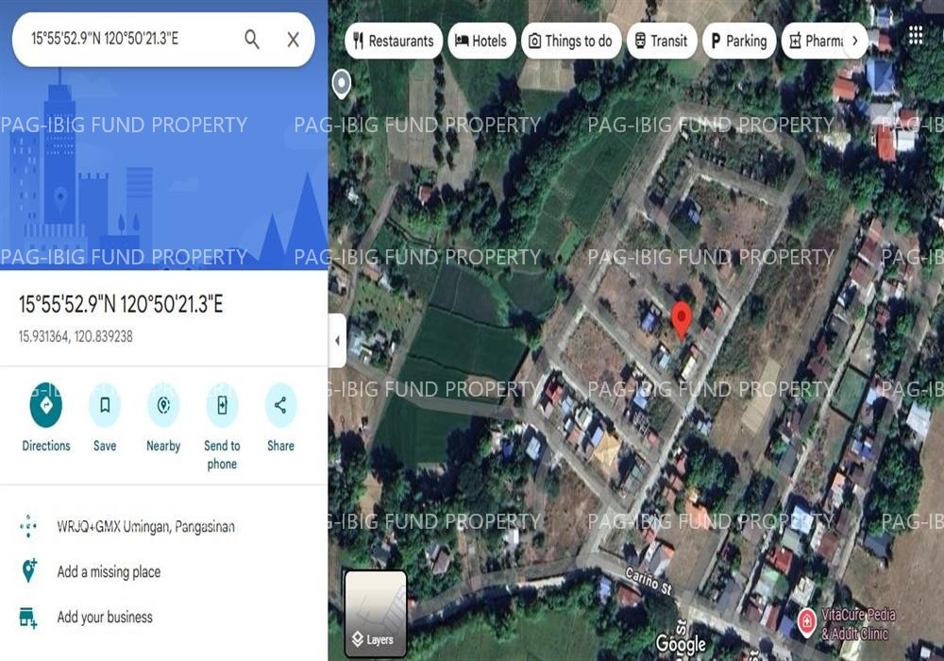Toggle the map Layers panel
944x661 pixels.
tap(374, 614)
